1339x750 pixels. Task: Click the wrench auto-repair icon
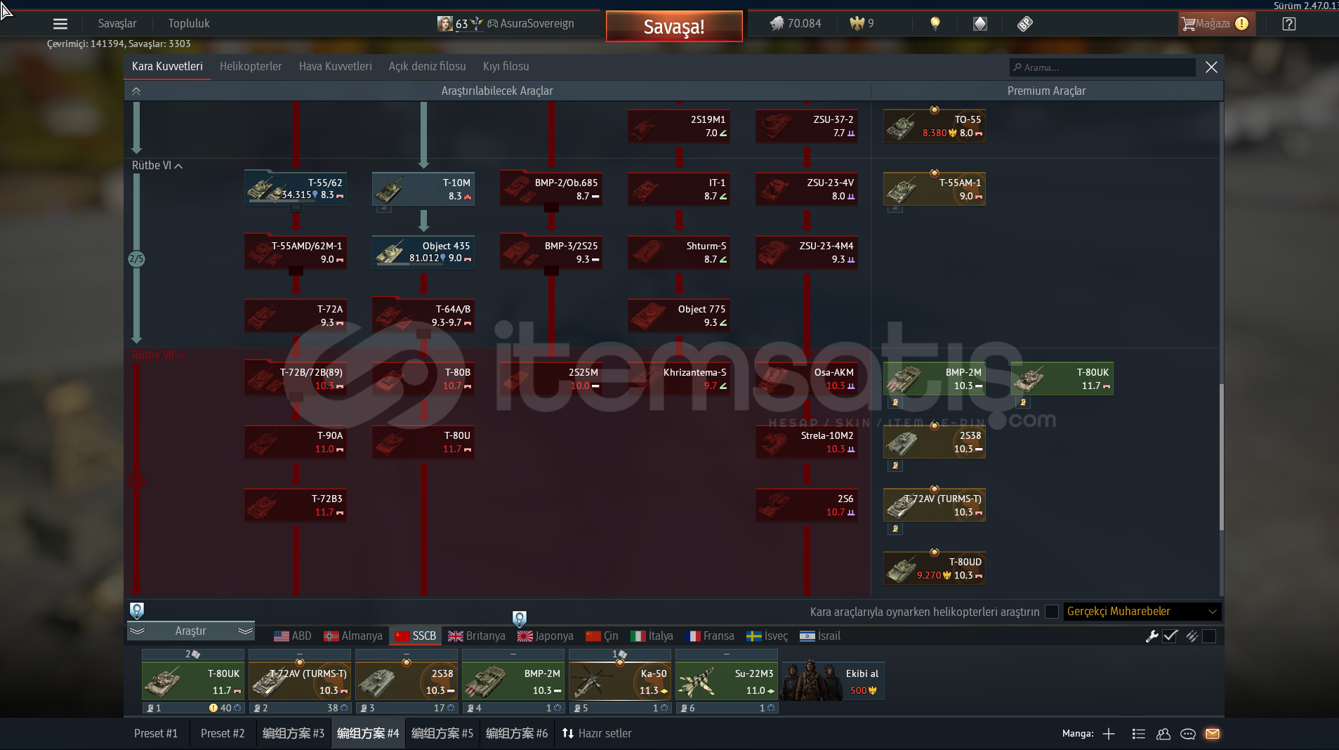click(1152, 636)
